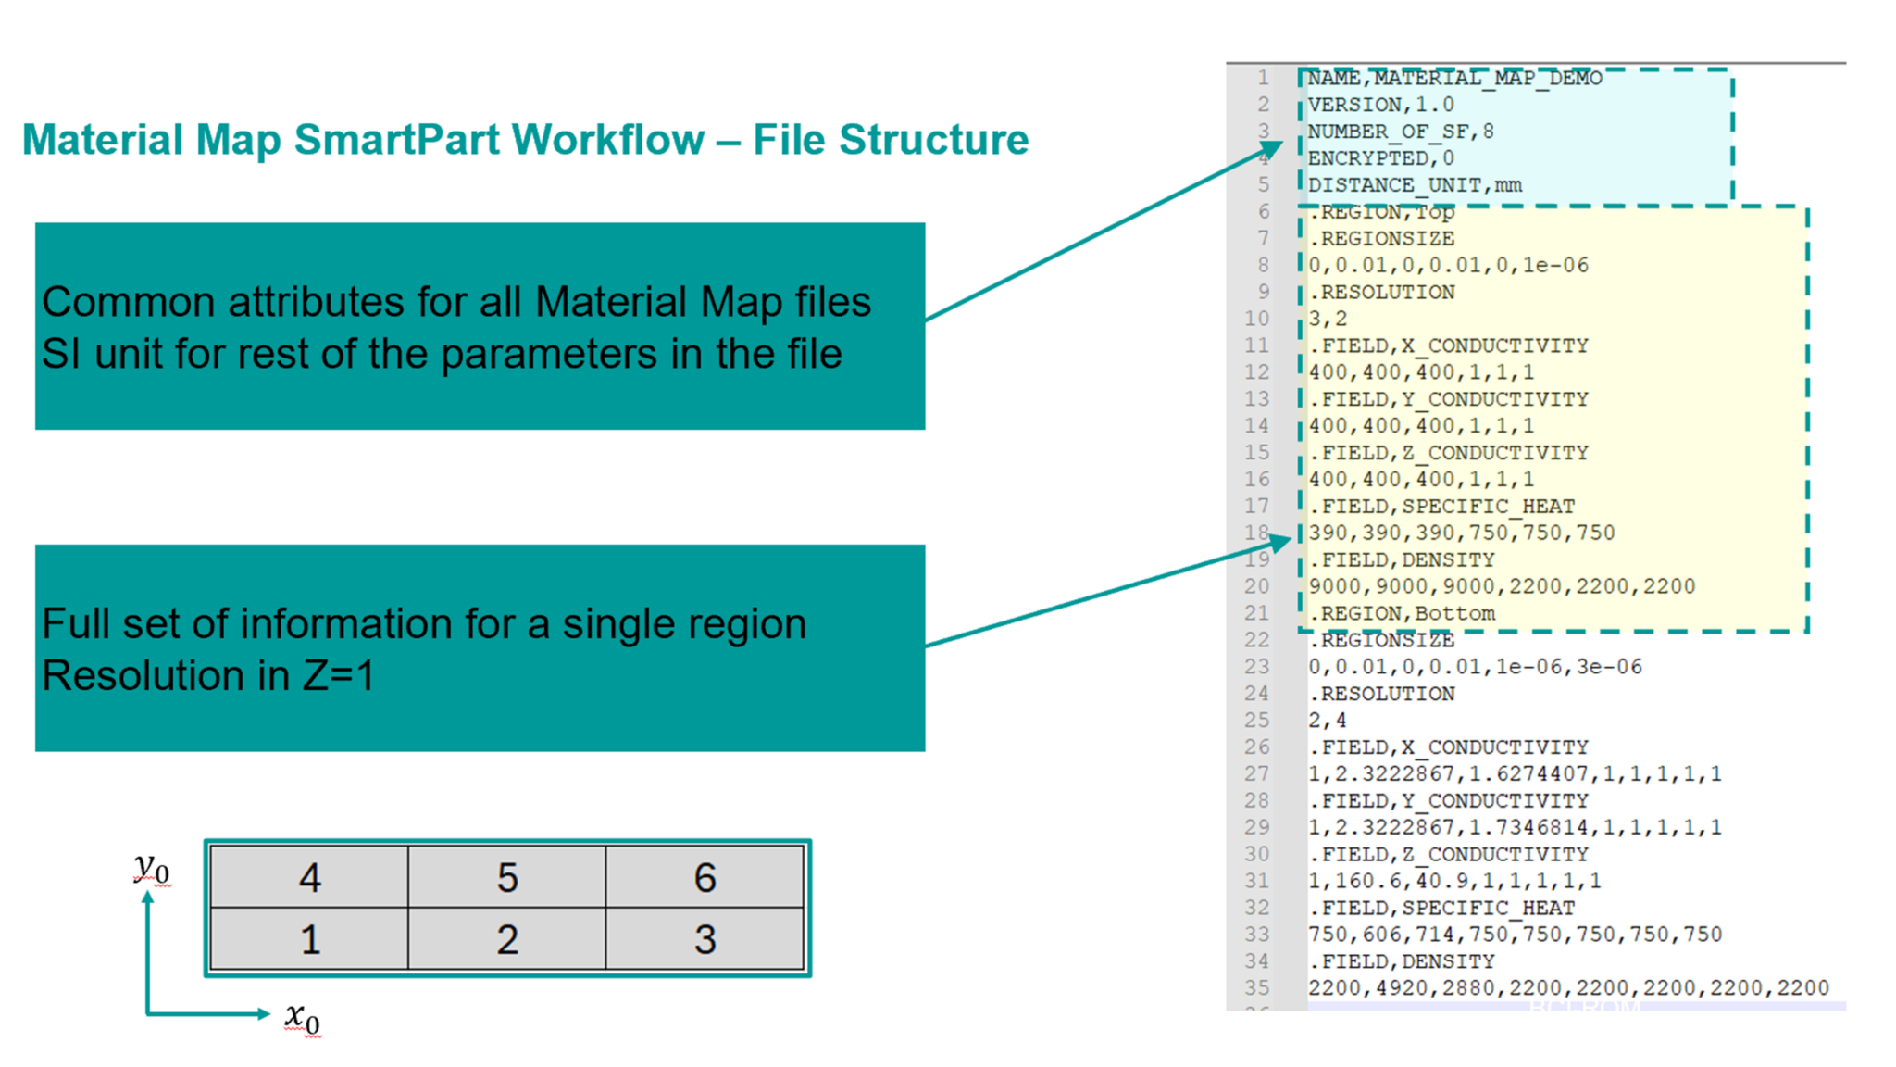The image size is (1896, 1067).
Task: Click grid cell numbered 5
Action: click(x=506, y=877)
